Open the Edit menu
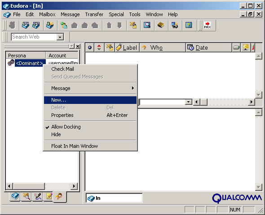The height and width of the screenshot is (215, 265). 30,14
